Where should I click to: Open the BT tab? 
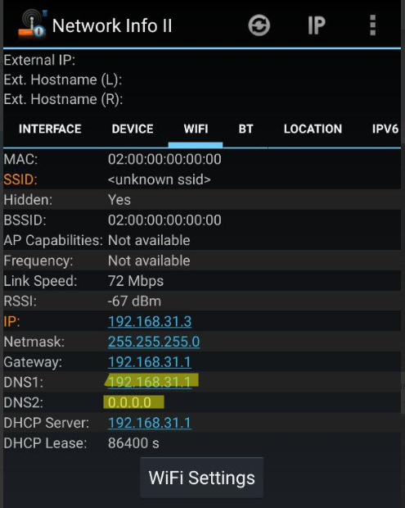pos(245,129)
